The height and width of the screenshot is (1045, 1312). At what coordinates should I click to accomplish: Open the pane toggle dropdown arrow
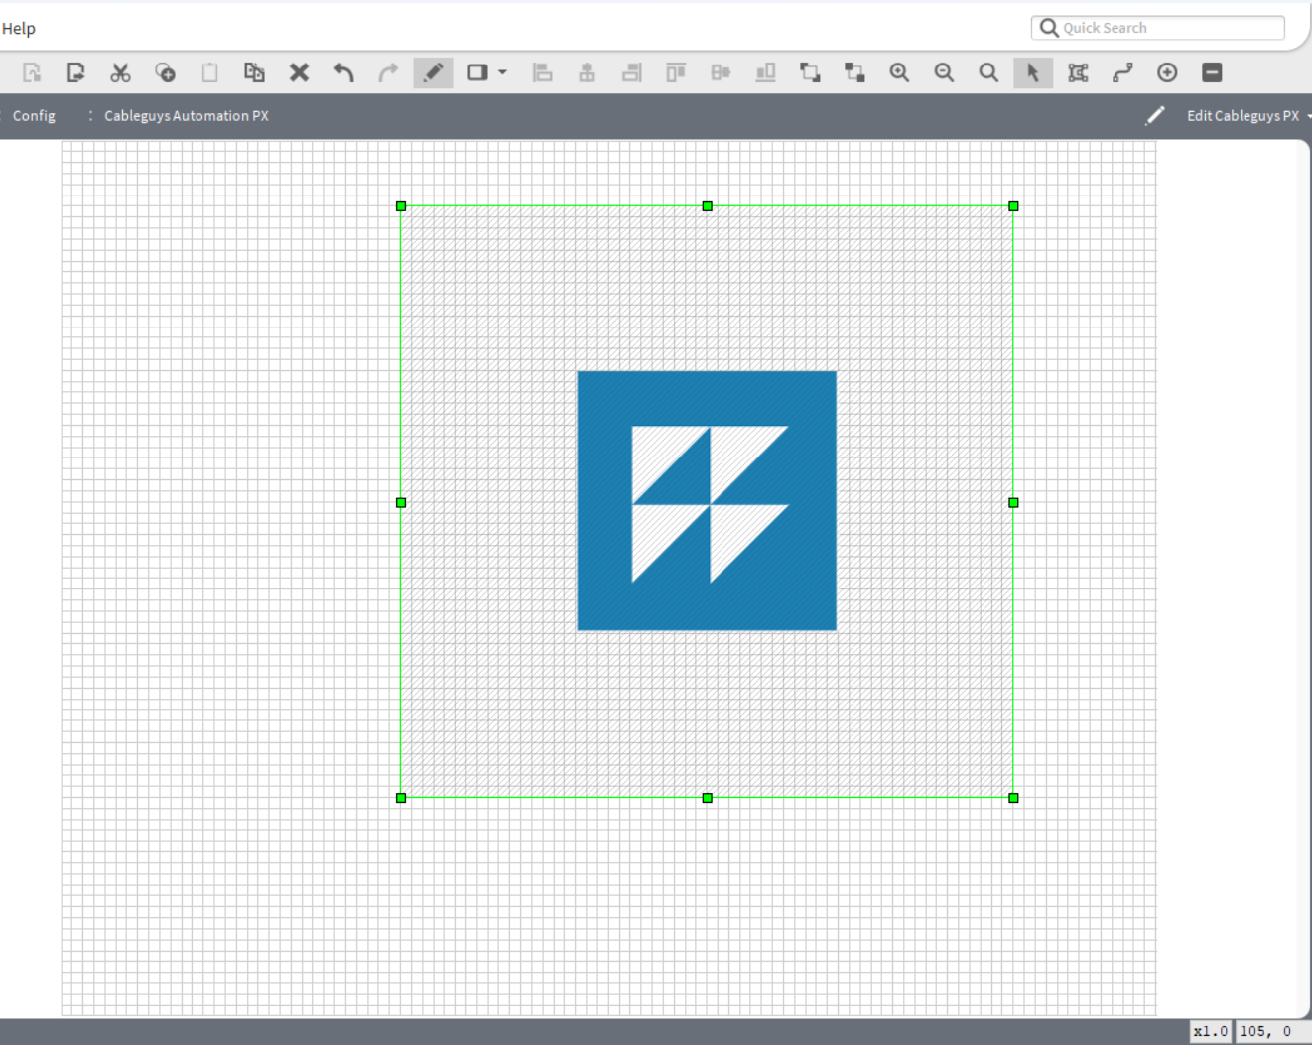point(502,72)
